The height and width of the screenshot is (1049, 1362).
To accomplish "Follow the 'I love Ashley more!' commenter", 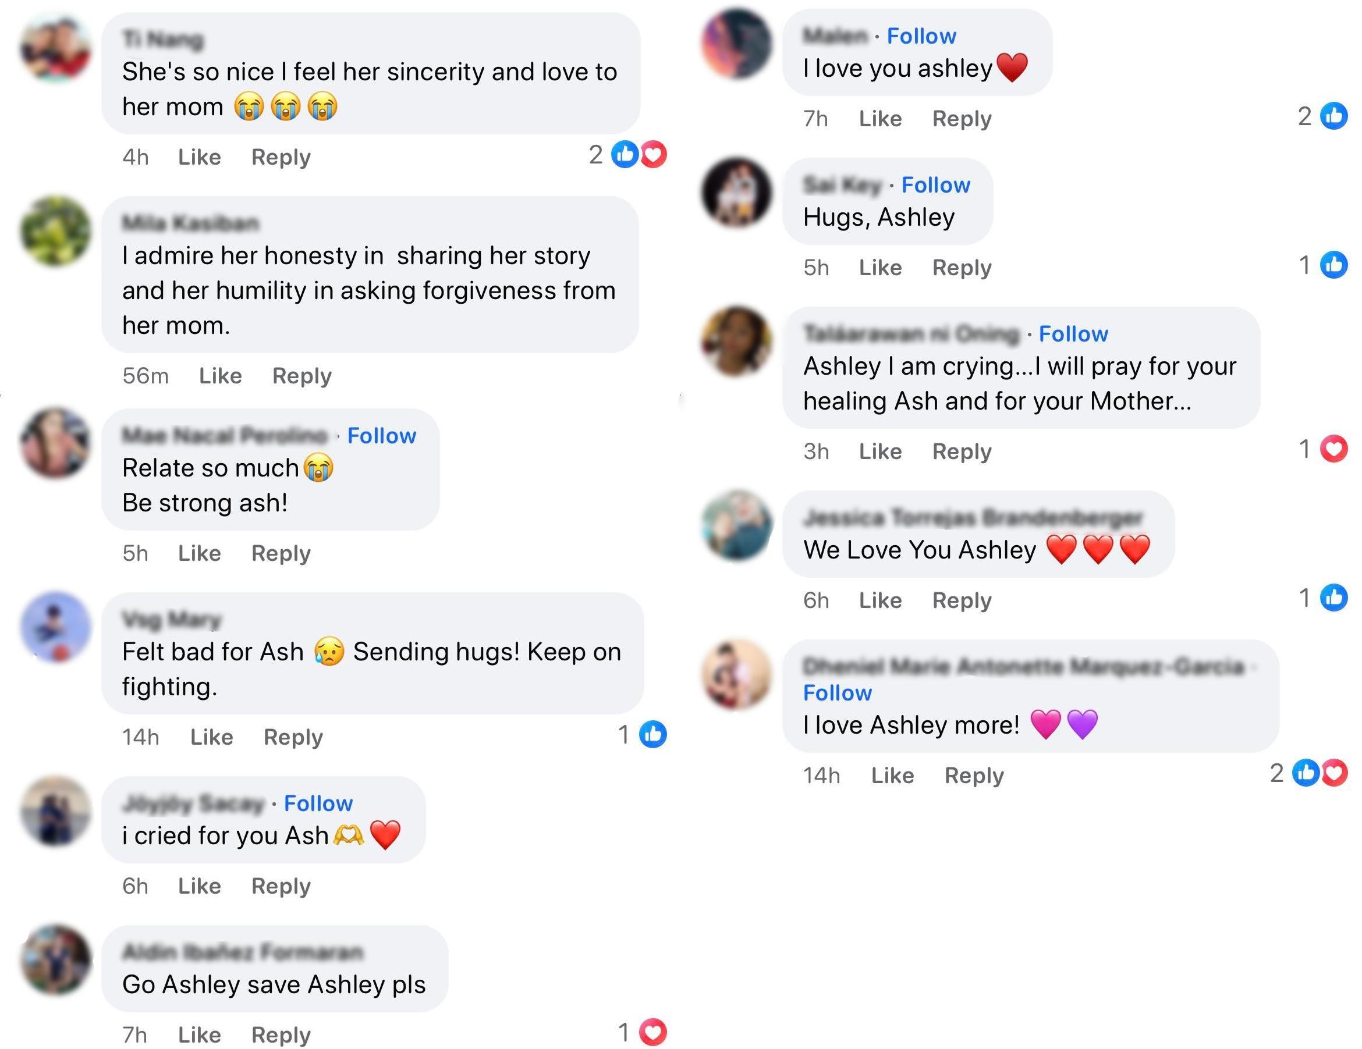I will point(837,693).
